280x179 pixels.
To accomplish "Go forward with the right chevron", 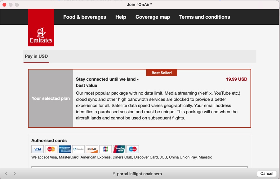I will pyautogui.click(x=15, y=173).
